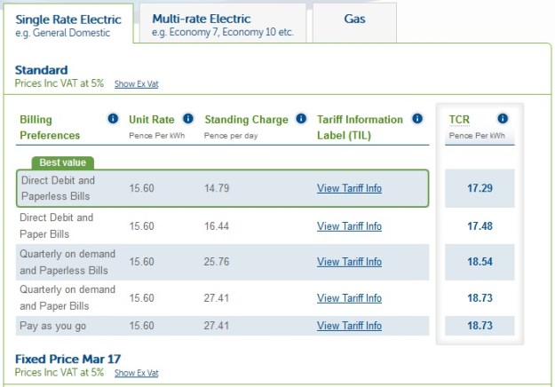Click info icon next to Tariff Information Label

[416, 119]
